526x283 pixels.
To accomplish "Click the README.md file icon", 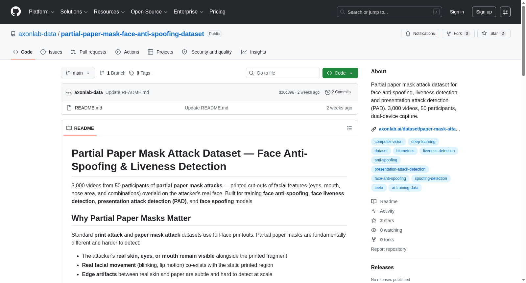I will 69,108.
